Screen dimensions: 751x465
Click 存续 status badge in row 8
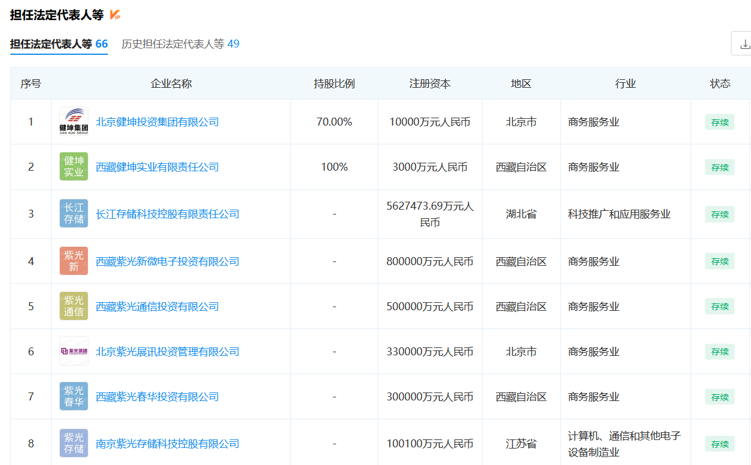tap(720, 444)
